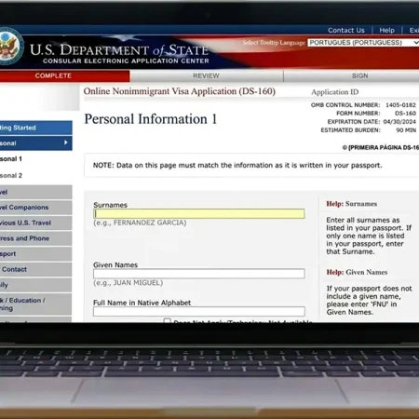Click the JUAN MIGUEL example text
Image resolution: width=419 pixels, height=419 pixels.
pyautogui.click(x=128, y=283)
